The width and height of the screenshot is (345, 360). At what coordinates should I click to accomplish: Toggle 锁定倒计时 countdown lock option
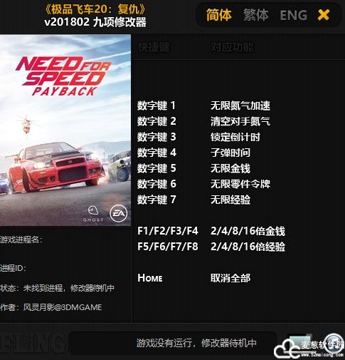[235, 137]
